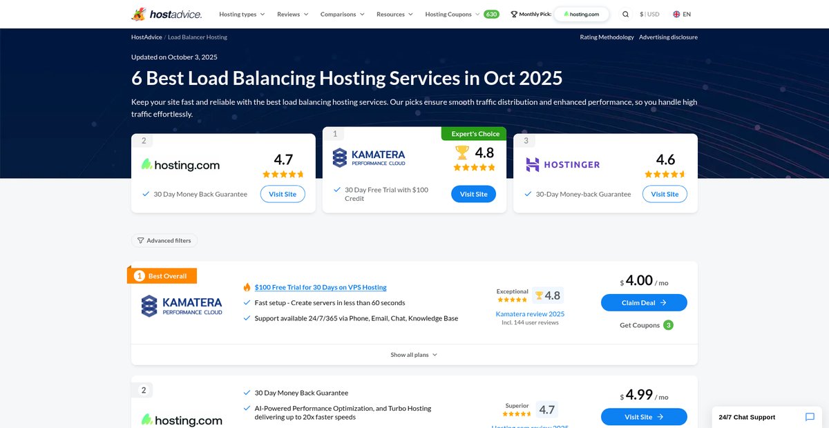Expand the Hosting Coupons menu

(x=452, y=14)
